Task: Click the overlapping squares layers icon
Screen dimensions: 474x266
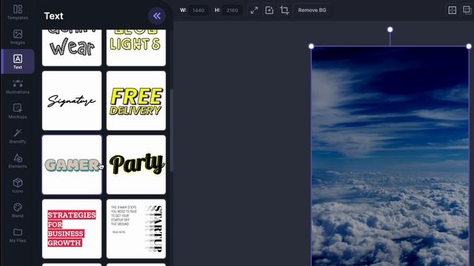Action: (467, 10)
